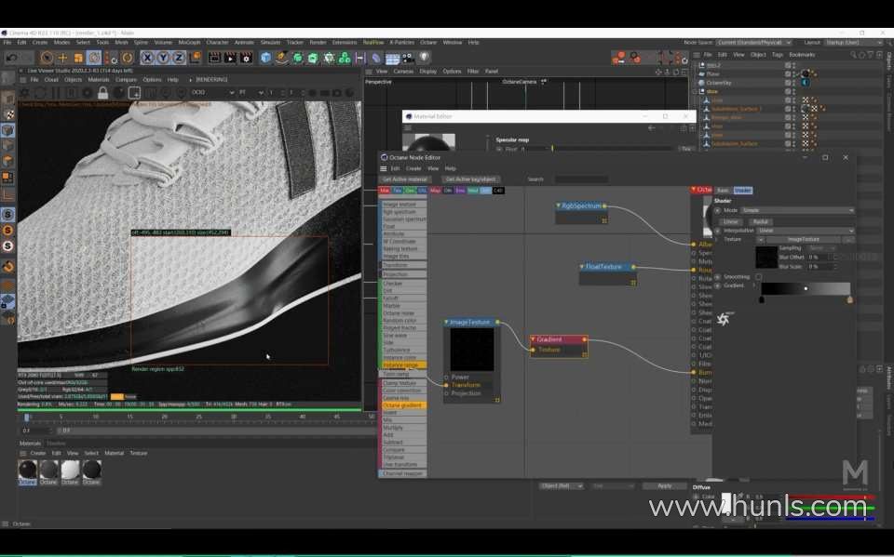Open the shader Mode dropdown
This screenshot has height=557, width=894.
pyautogui.click(x=796, y=211)
